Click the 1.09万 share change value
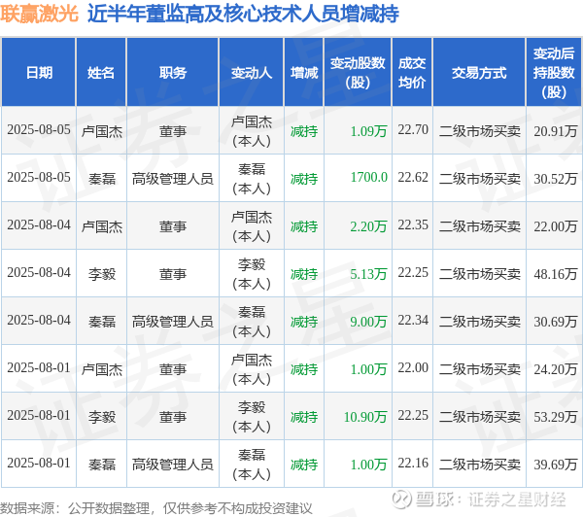Viewport: 583px width, 517px height. (368, 130)
